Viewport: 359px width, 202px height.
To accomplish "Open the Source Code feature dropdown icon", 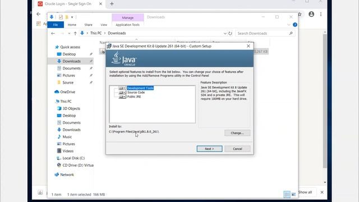I will pyautogui.click(x=122, y=92).
